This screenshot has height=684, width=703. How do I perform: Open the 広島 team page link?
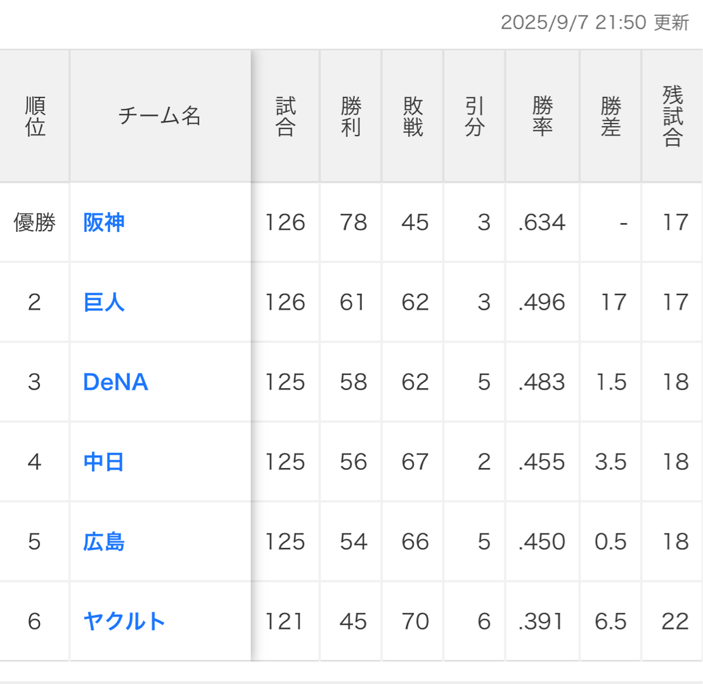[x=104, y=542]
